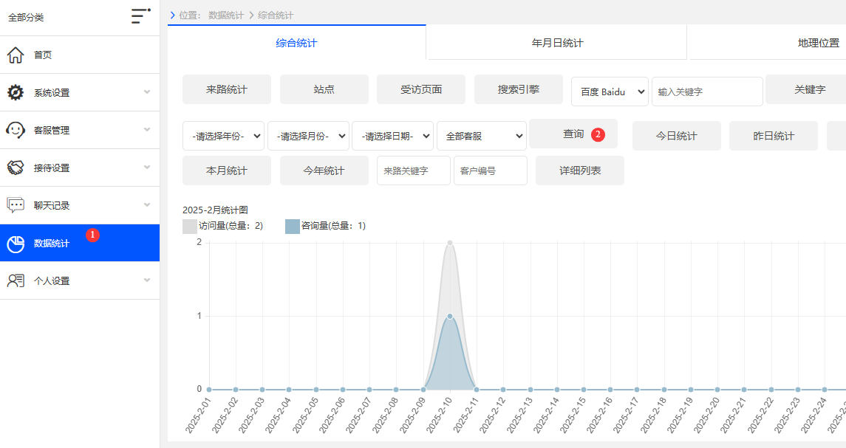Run the search with the 查询 button
The image size is (846, 448).
[573, 134]
